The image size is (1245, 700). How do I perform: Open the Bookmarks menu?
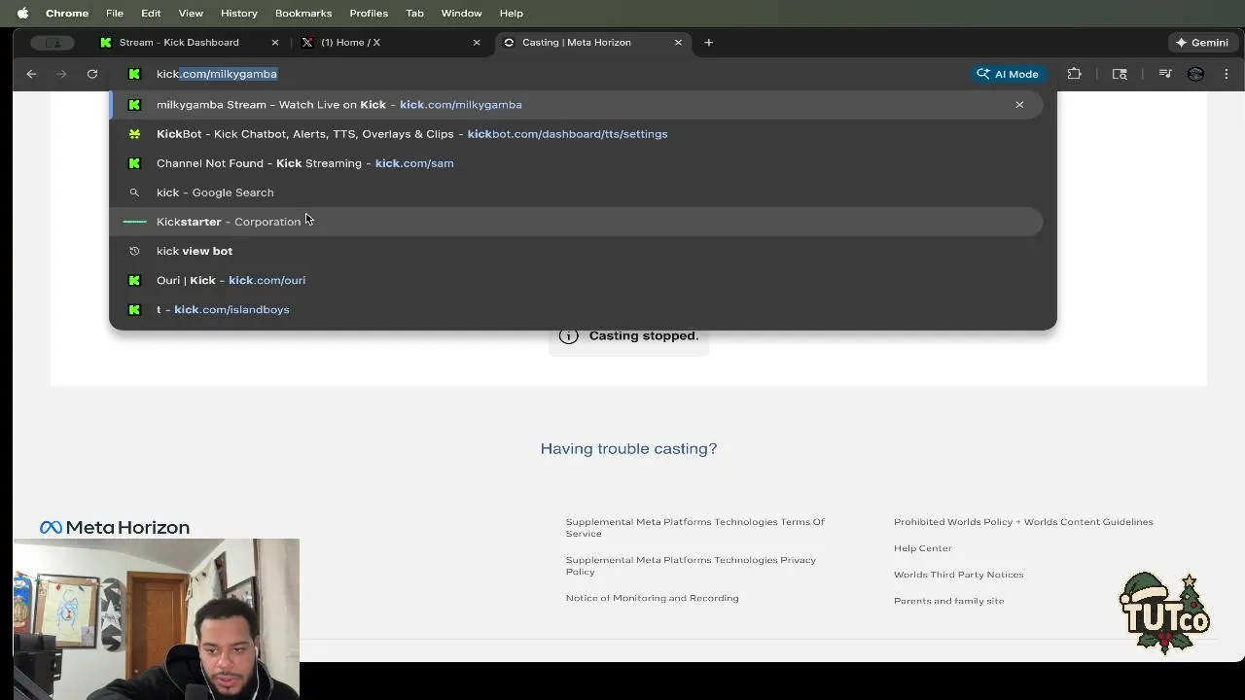coord(303,13)
